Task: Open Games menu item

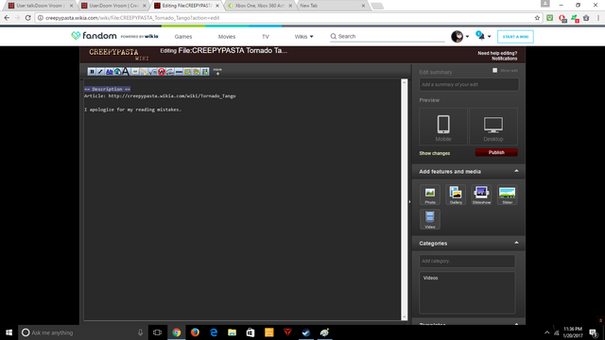Action: 182,37
